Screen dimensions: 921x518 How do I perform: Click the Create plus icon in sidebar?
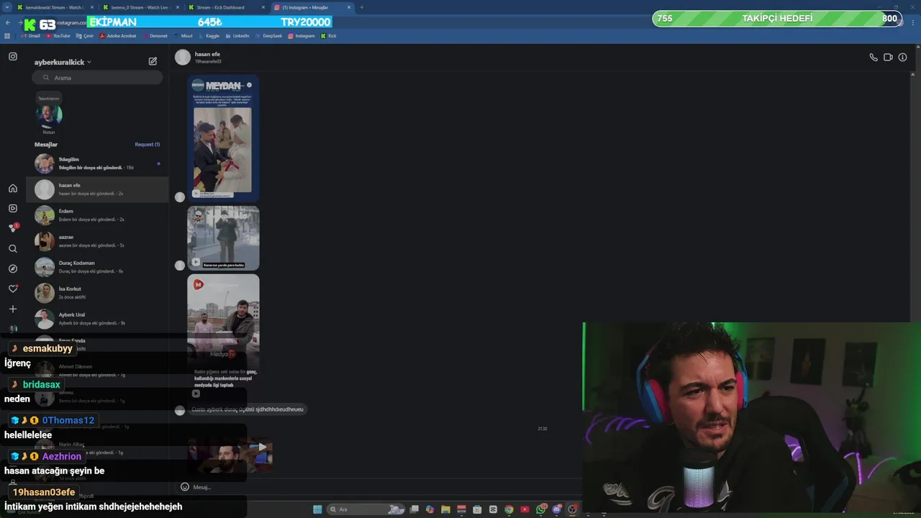13,309
